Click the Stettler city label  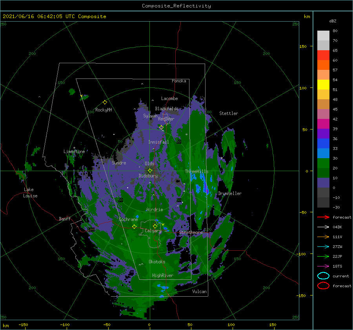229,113
